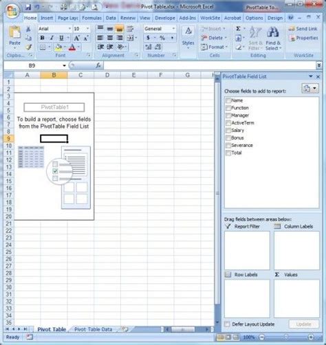Image resolution: width=326 pixels, height=345 pixels.
Task: Open the Data ribbon tab
Action: pos(111,18)
